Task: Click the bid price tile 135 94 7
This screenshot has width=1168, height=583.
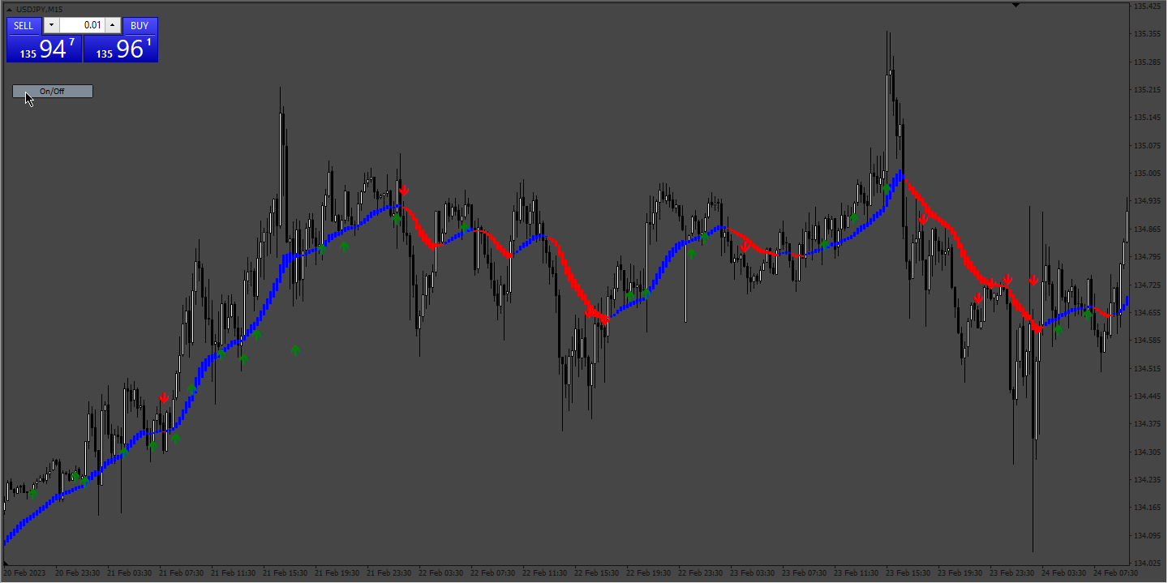Action: click(45, 49)
